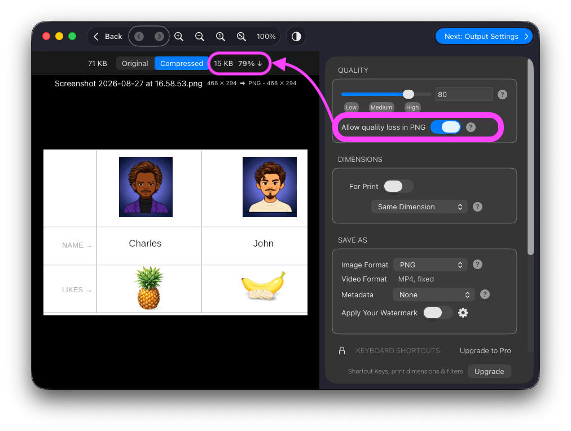The image size is (571, 431).
Task: Disable Allow quality loss in PNG
Action: 445,127
